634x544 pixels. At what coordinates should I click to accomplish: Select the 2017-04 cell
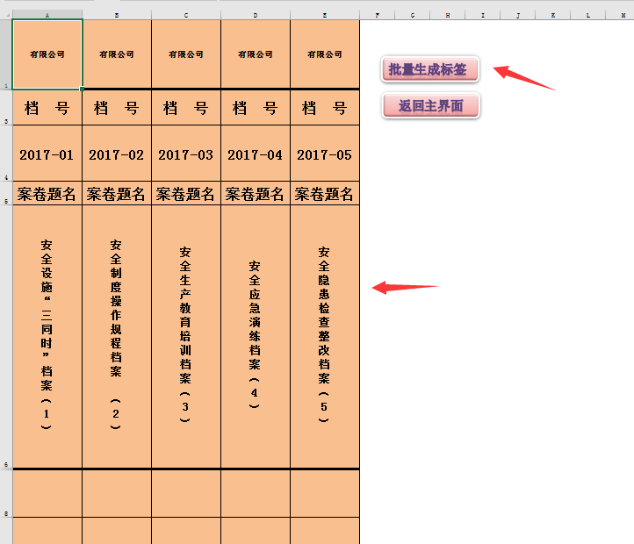256,154
